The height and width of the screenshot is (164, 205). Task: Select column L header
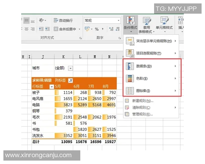coord(80,57)
